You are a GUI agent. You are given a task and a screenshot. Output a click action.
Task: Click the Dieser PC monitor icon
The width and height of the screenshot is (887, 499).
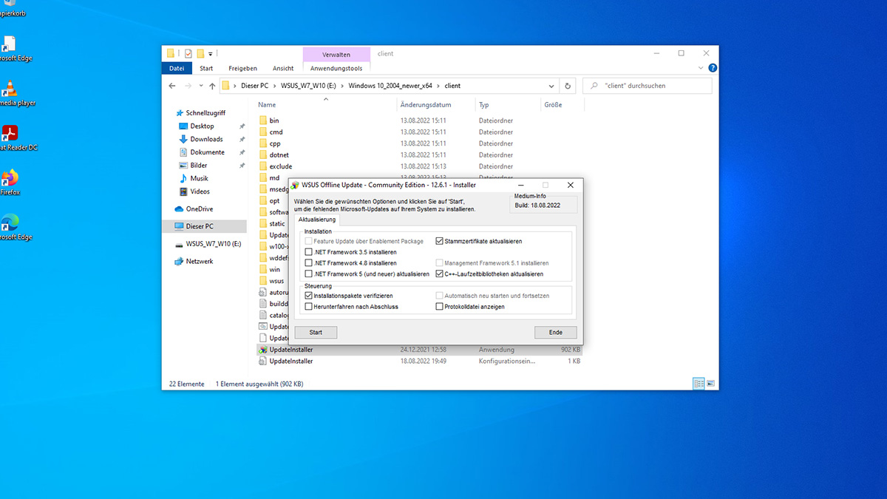pyautogui.click(x=179, y=226)
